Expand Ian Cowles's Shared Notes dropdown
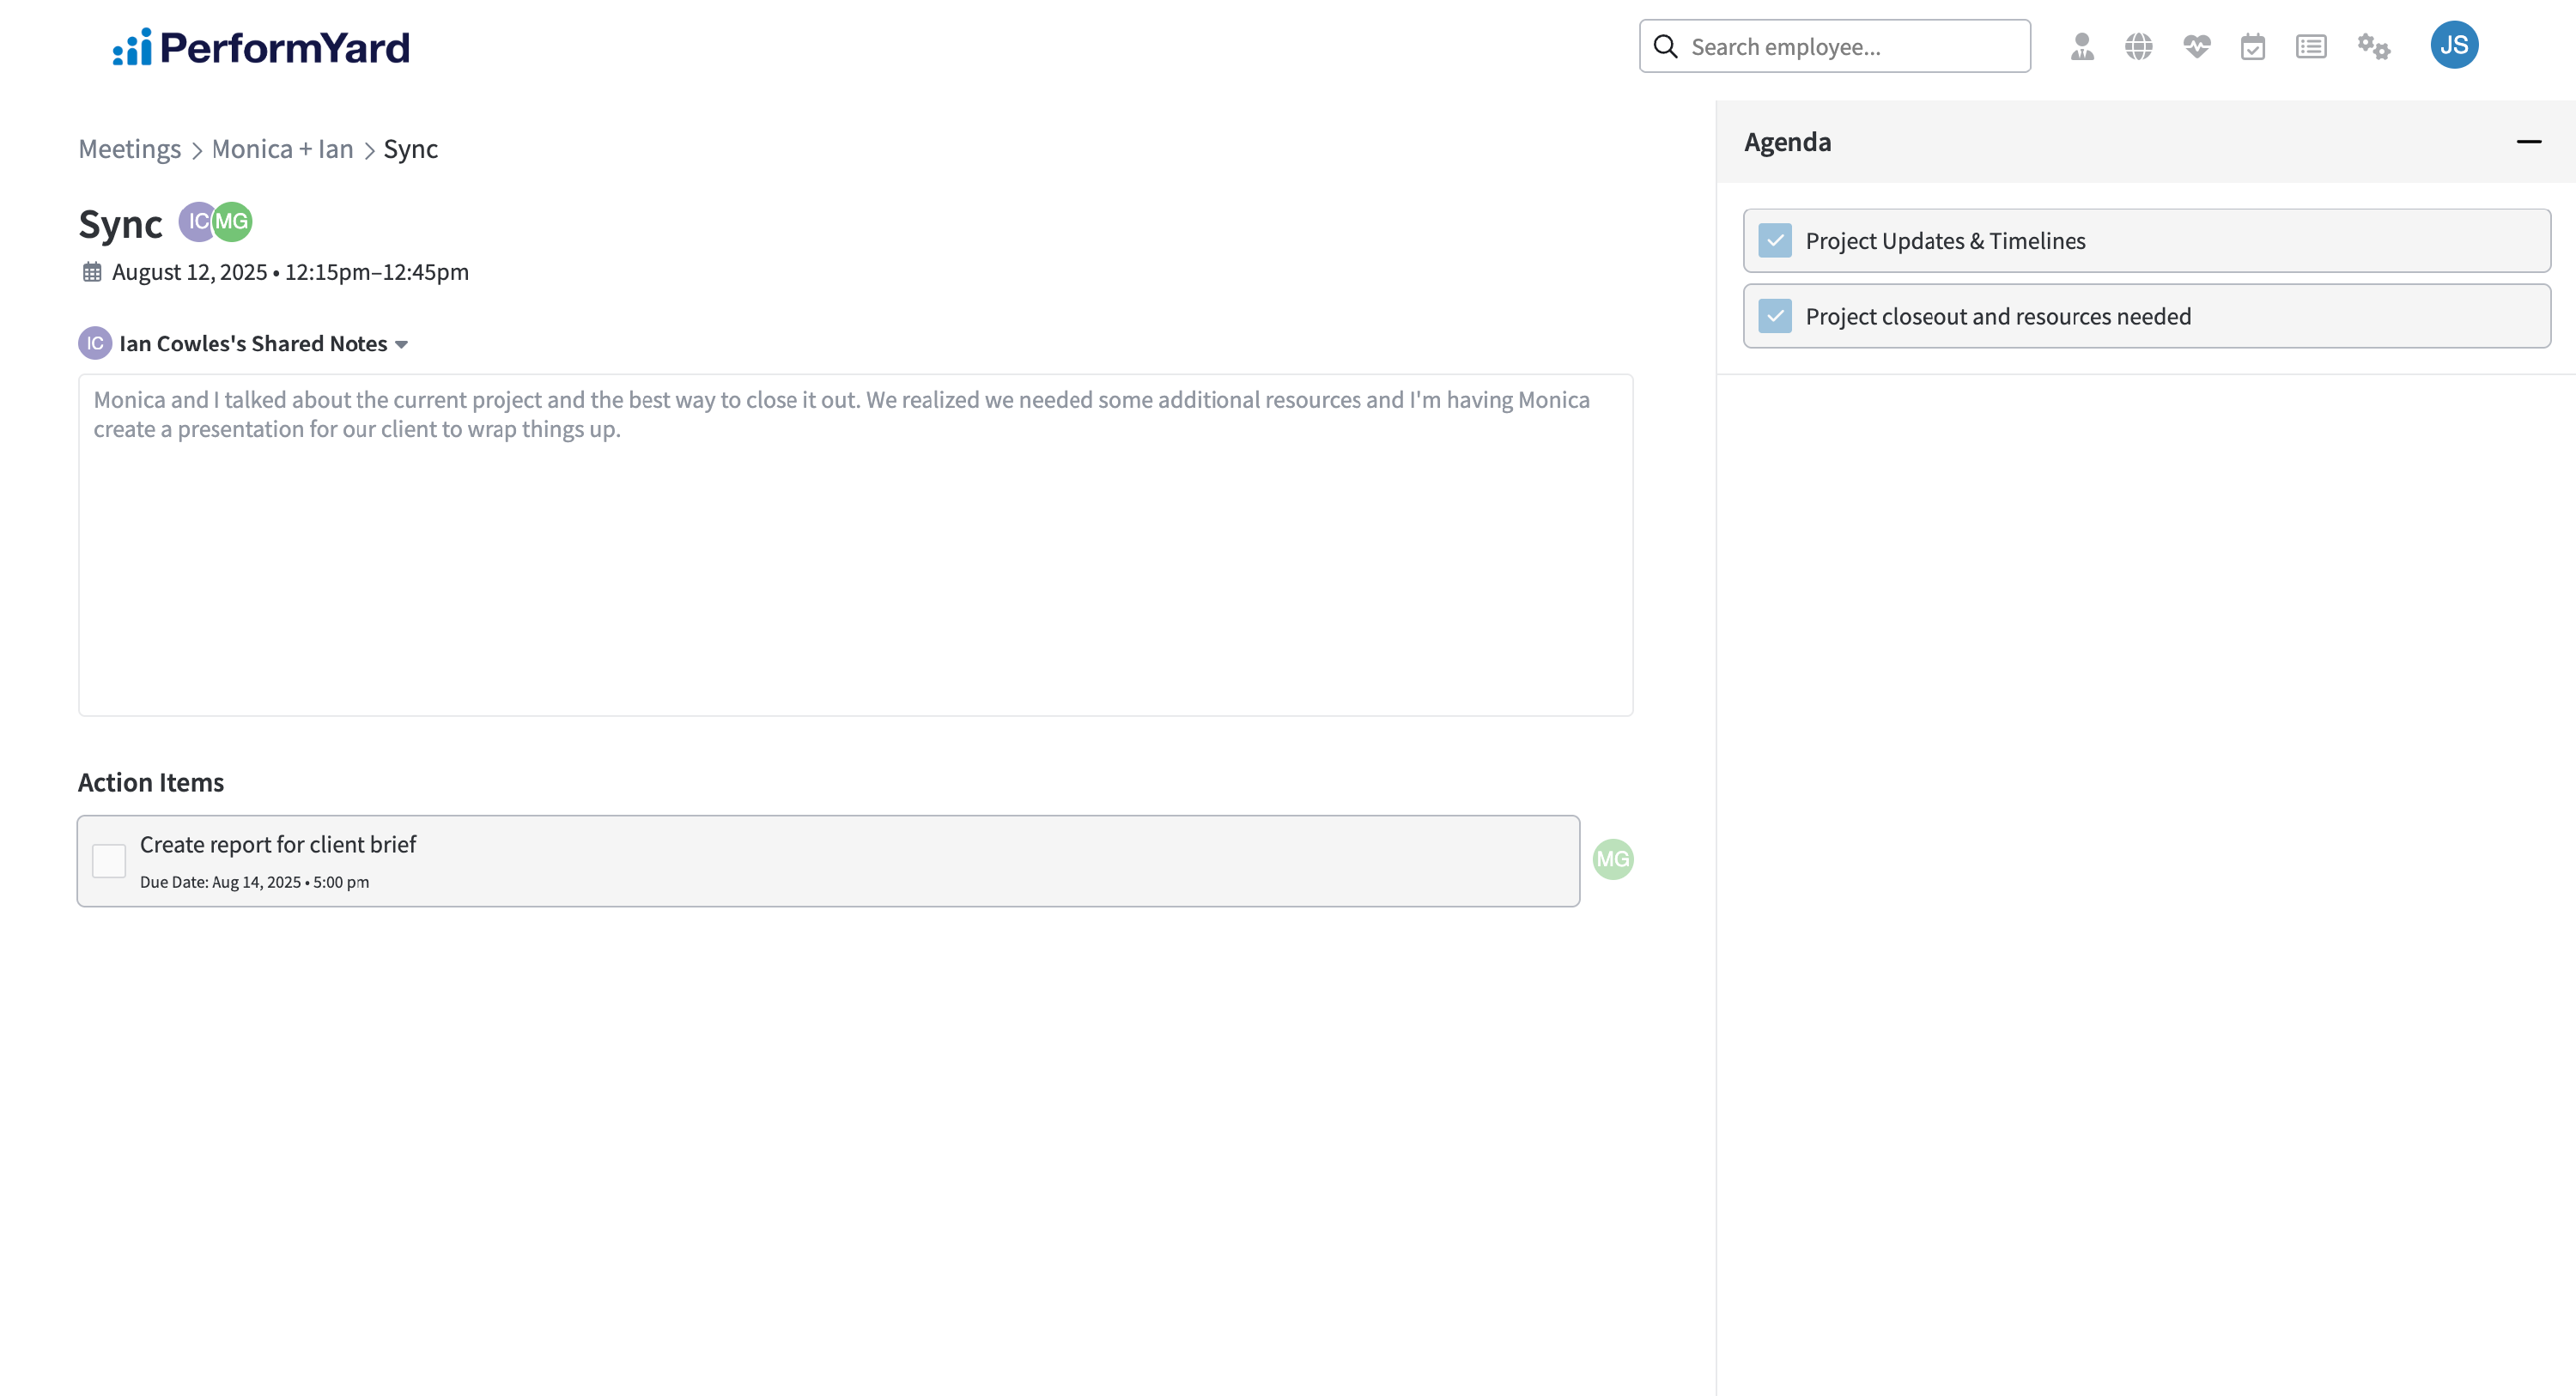The height and width of the screenshot is (1396, 2576). 401,344
